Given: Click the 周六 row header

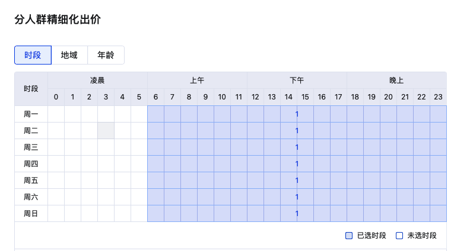Looking at the screenshot, I should [31, 197].
